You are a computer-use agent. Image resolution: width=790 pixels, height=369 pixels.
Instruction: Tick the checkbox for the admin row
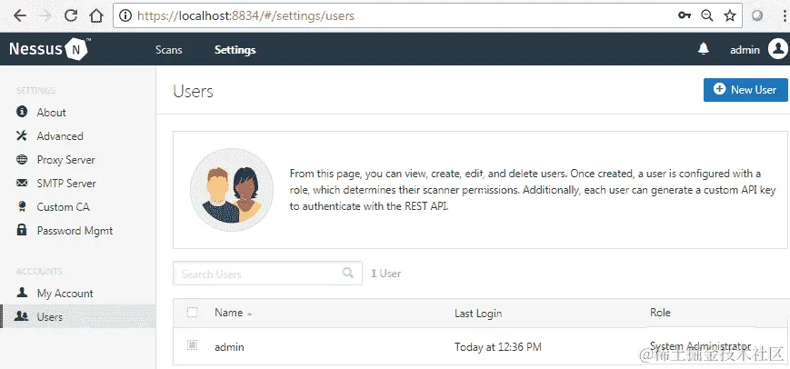tap(192, 345)
